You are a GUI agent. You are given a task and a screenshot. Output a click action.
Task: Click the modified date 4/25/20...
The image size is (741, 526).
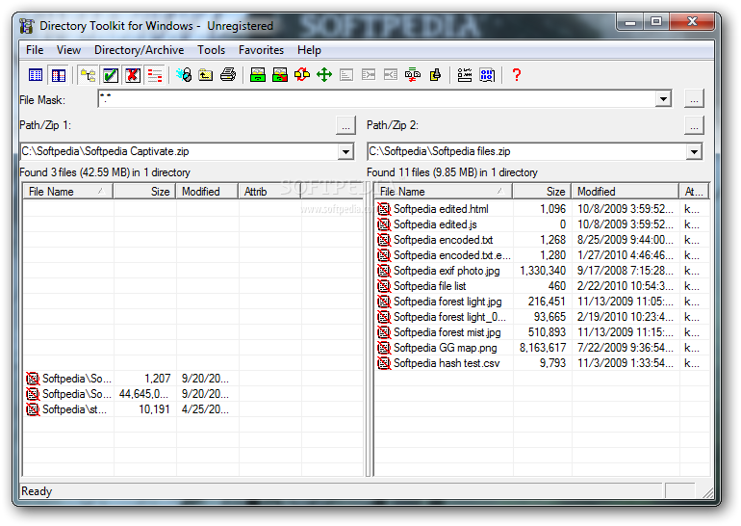point(205,409)
